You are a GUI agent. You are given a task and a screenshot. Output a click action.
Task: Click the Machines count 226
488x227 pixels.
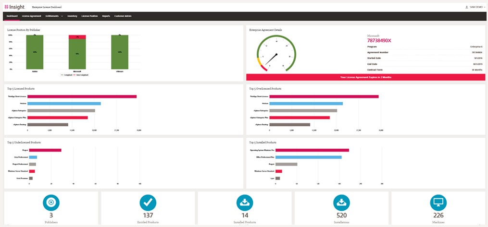(x=438, y=215)
